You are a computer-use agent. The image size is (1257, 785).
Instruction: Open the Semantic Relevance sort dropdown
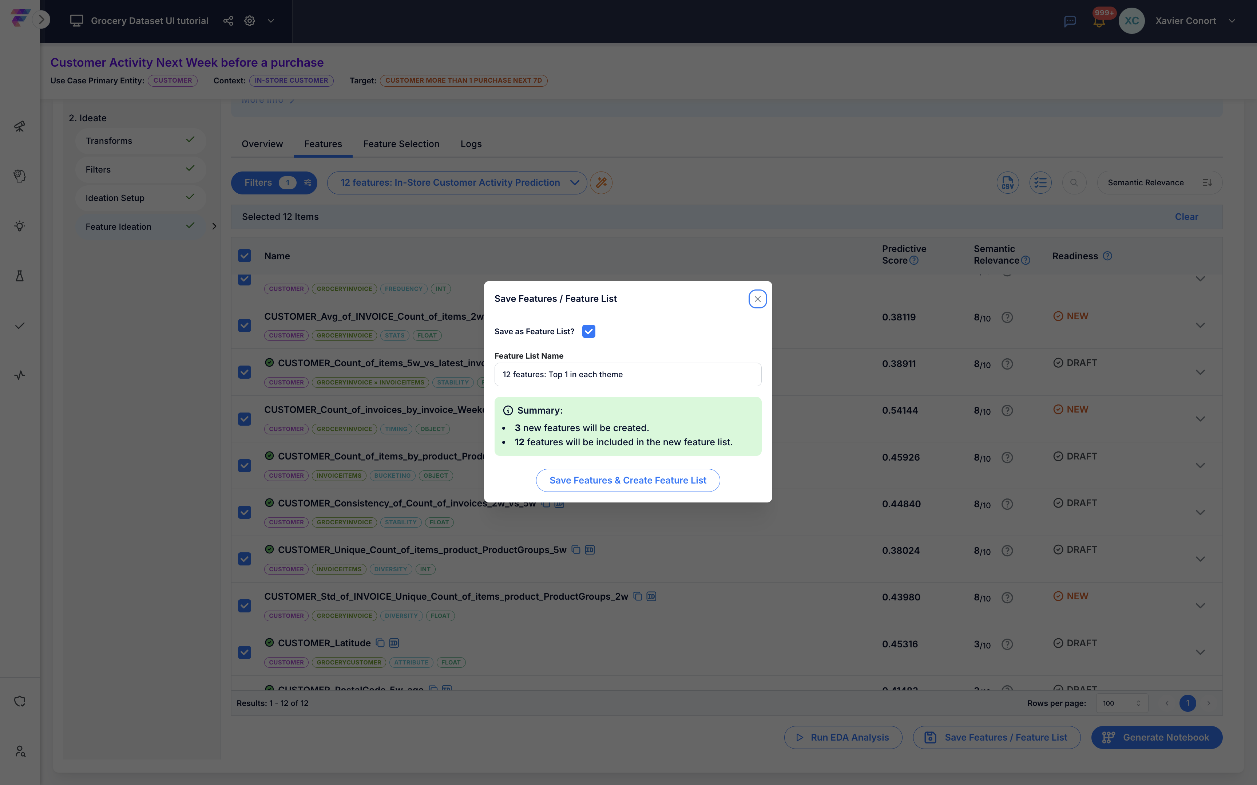click(1159, 183)
